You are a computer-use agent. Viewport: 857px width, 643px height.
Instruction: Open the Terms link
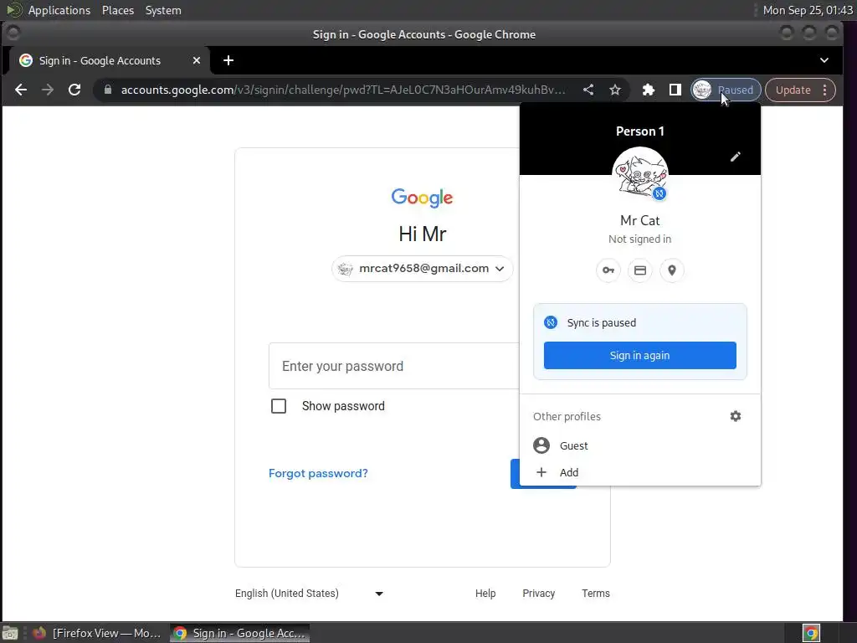pos(596,594)
